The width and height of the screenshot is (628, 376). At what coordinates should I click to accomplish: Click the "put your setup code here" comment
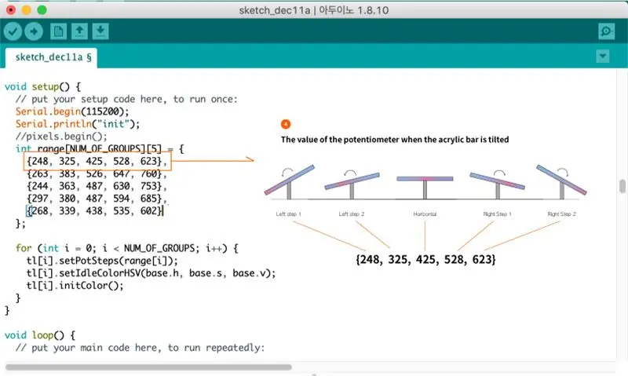pos(126,99)
